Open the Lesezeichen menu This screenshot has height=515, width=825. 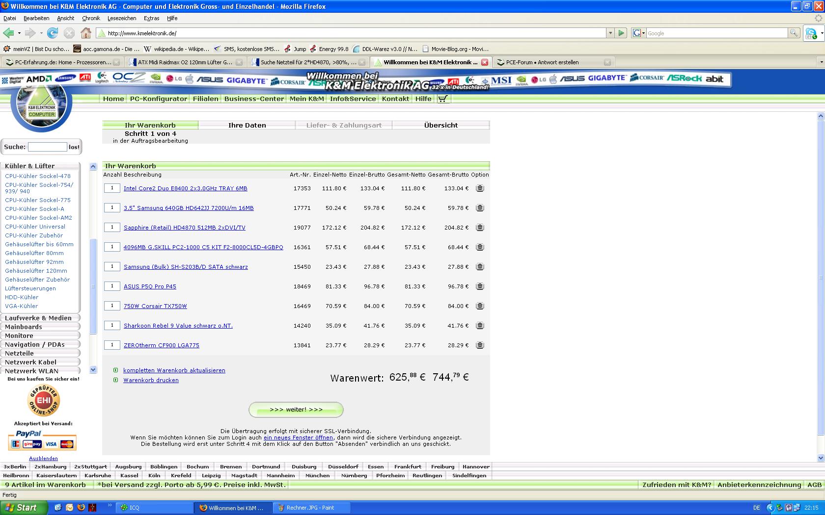[x=122, y=18]
